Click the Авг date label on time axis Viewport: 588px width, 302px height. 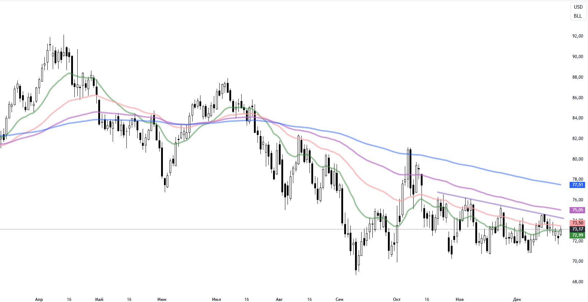(279, 299)
